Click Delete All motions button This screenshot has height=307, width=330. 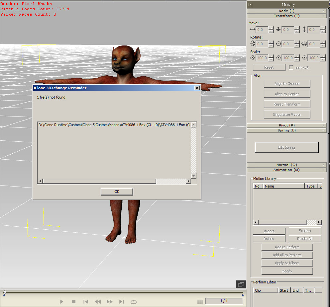(x=305, y=239)
